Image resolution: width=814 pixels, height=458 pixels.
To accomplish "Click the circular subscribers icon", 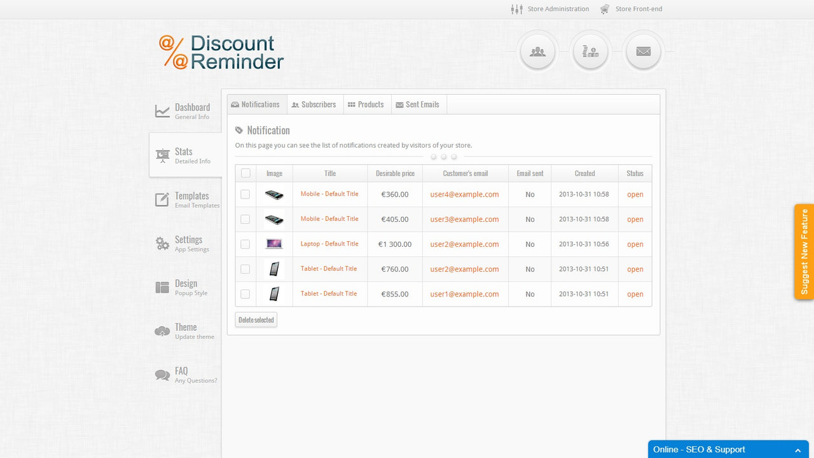I will [x=537, y=51].
